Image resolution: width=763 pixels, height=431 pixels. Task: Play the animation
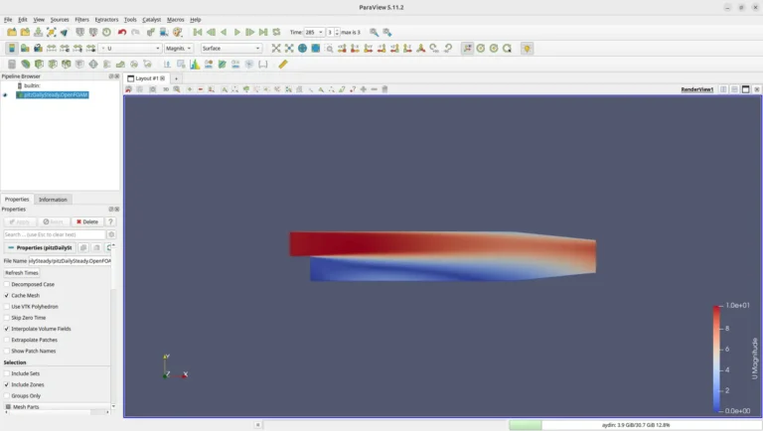click(x=237, y=32)
